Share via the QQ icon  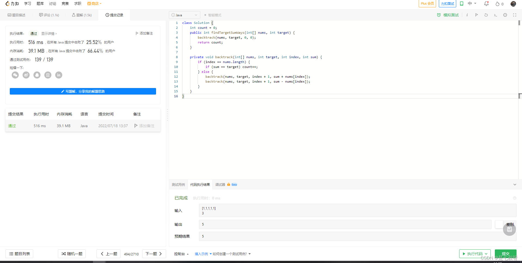click(37, 75)
